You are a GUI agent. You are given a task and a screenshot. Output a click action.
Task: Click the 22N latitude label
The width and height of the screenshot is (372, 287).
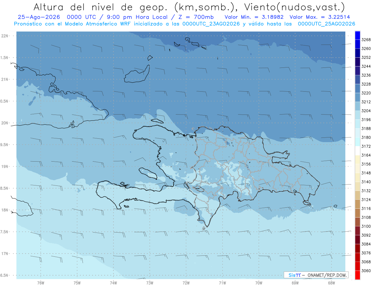coord(5,36)
